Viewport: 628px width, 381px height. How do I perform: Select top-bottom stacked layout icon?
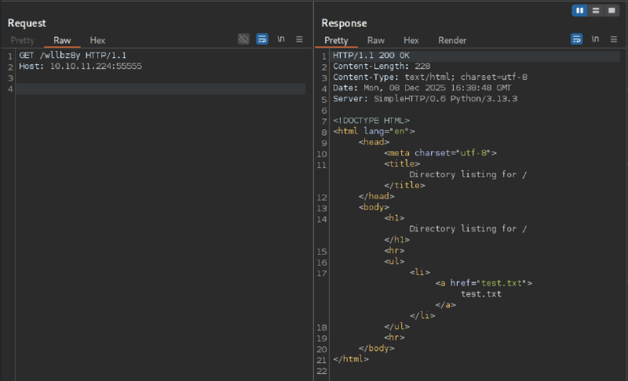click(x=596, y=10)
